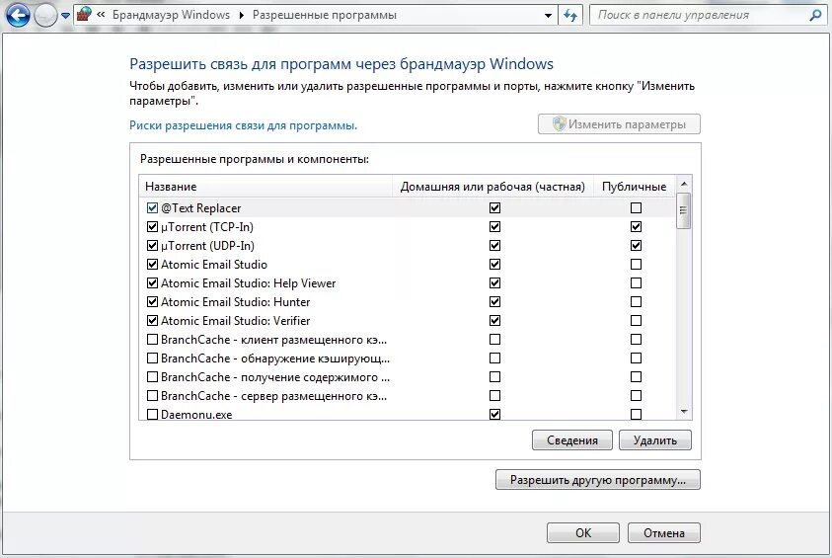
Task: Go back with the blue arrow button
Action: (18, 16)
